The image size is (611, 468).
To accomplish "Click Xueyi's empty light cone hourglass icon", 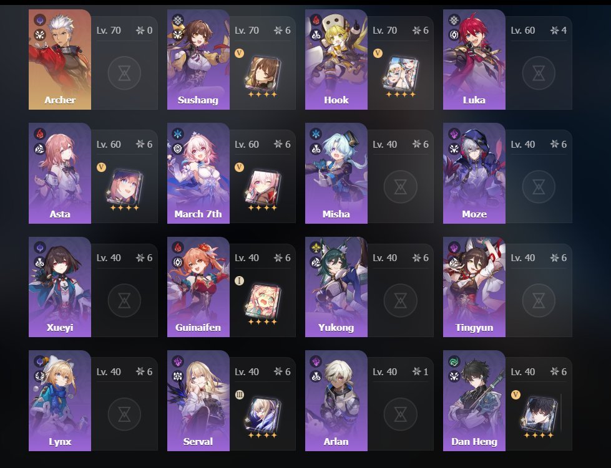I will click(x=124, y=300).
